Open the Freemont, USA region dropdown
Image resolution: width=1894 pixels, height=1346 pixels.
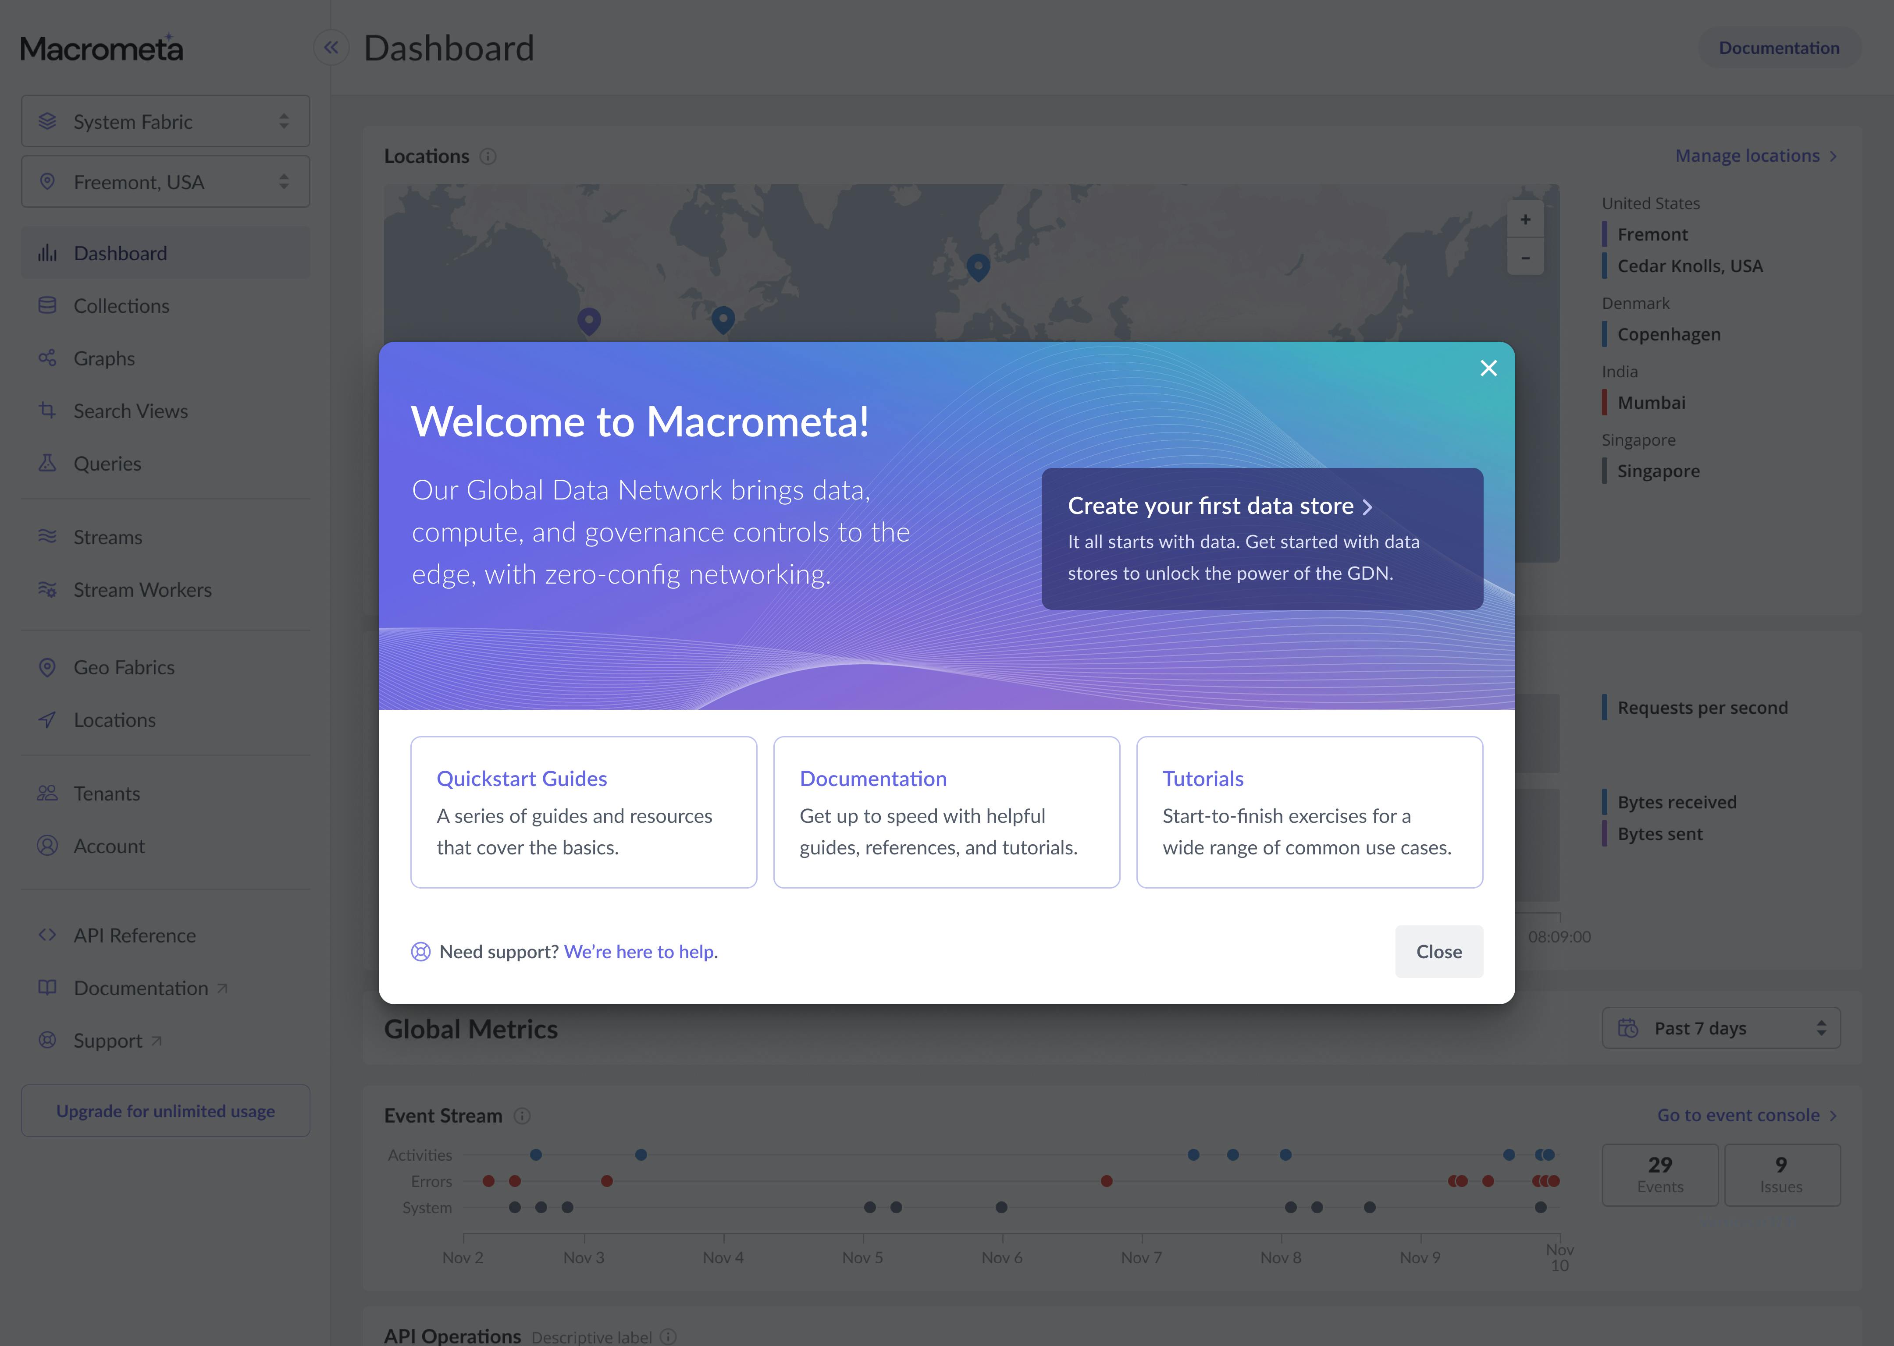point(166,181)
